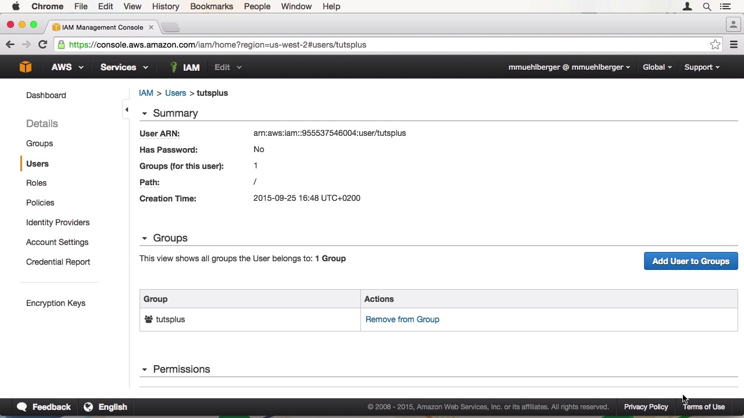Close the IAM Management Console tab
This screenshot has width=744, height=418.
151,27
